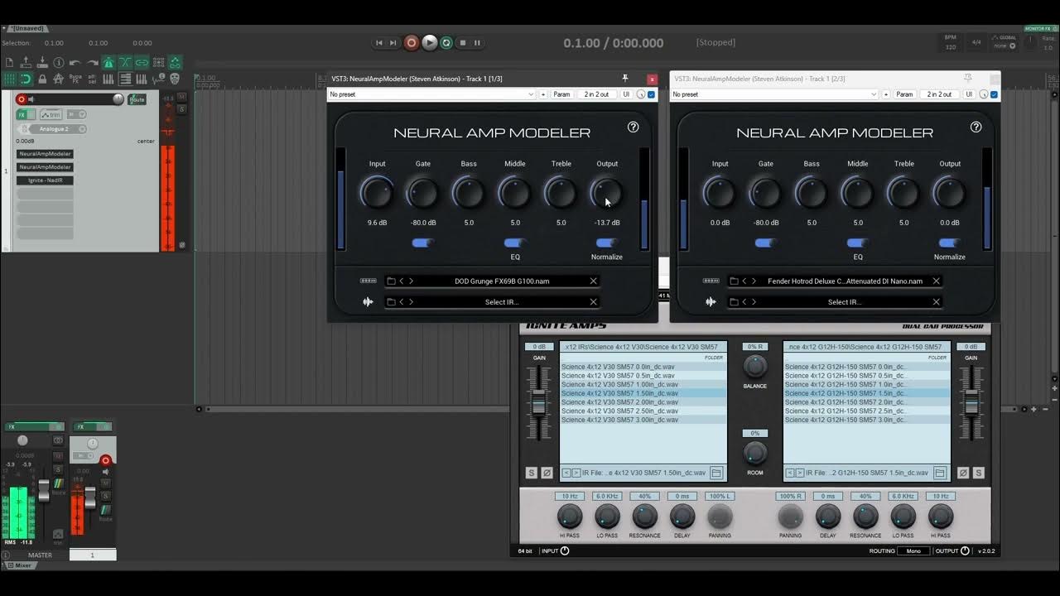The height and width of the screenshot is (596, 1060).
Task: Click the skull icon in toolbar
Action: tap(175, 79)
